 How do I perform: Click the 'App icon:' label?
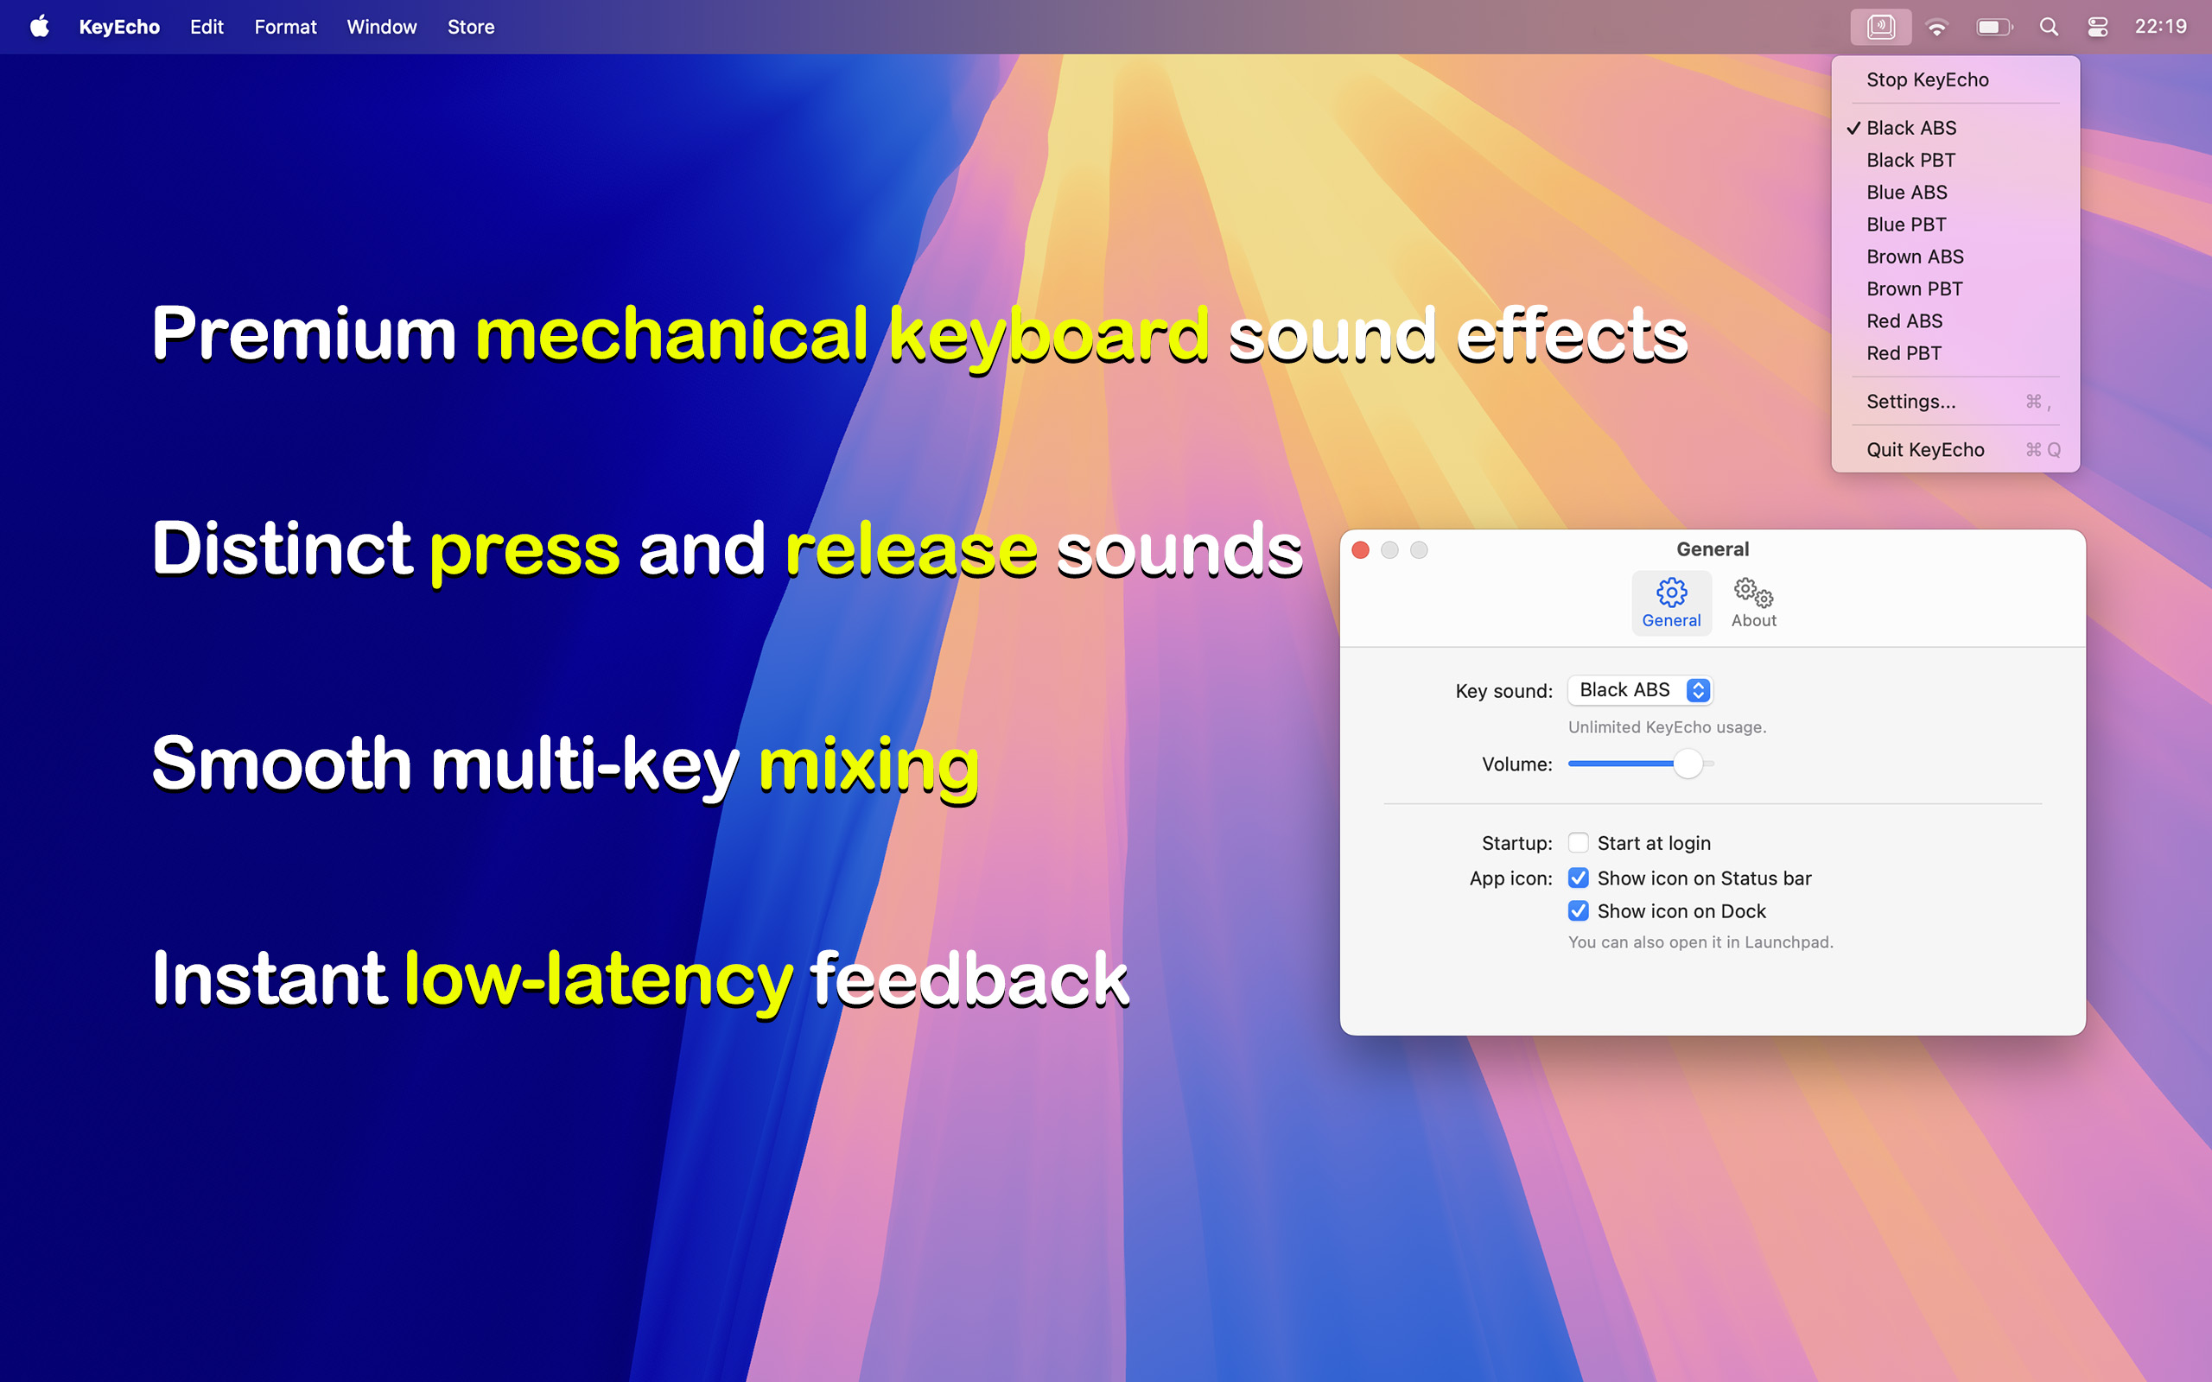click(x=1510, y=878)
